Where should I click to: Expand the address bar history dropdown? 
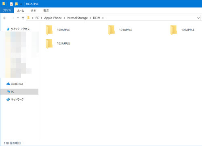tap(198, 18)
